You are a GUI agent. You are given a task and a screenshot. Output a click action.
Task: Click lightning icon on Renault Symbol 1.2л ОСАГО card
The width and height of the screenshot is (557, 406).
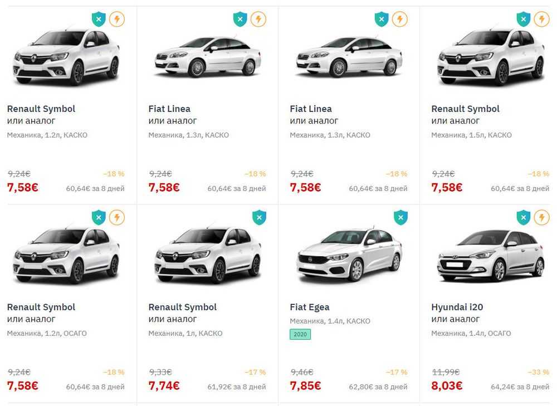(117, 218)
